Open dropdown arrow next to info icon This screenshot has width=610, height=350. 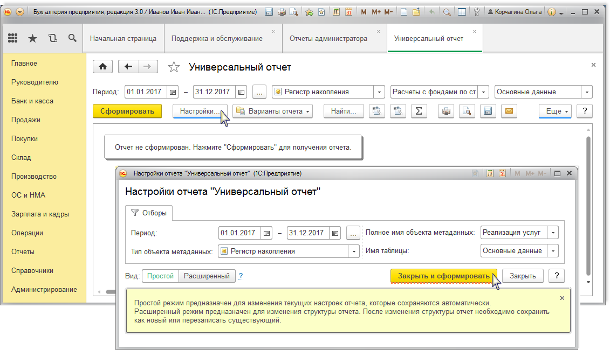561,13
